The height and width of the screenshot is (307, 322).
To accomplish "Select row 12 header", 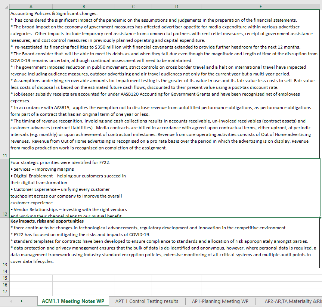I will pyautogui.click(x=5, y=188).
